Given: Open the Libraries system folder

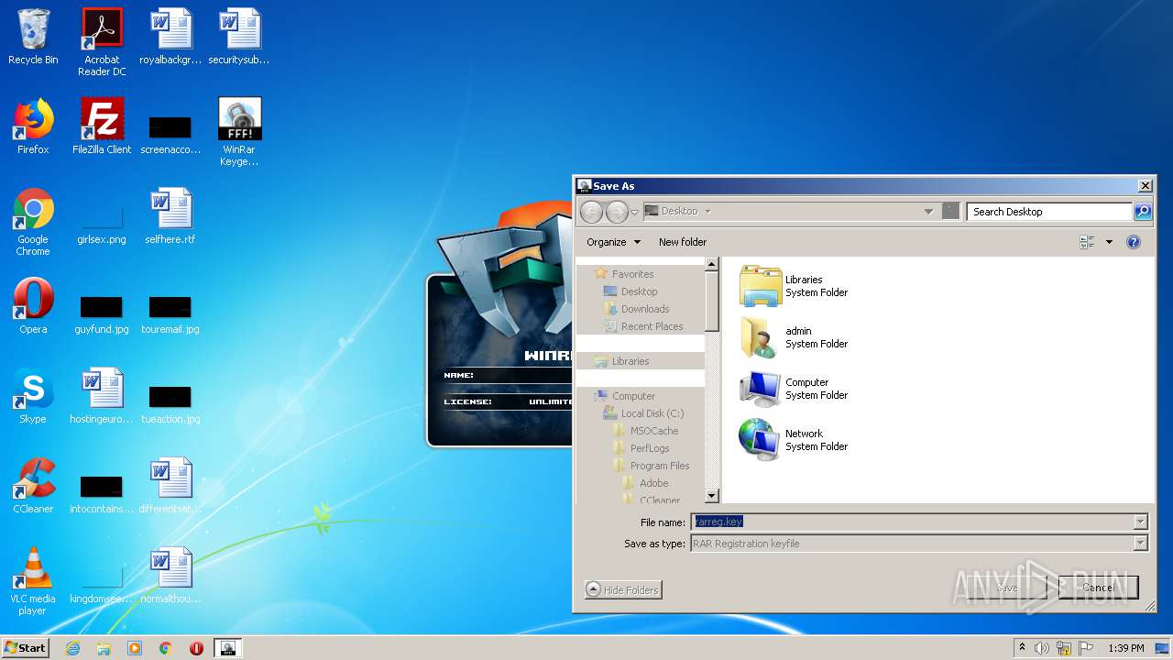Looking at the screenshot, I should pyautogui.click(x=794, y=286).
